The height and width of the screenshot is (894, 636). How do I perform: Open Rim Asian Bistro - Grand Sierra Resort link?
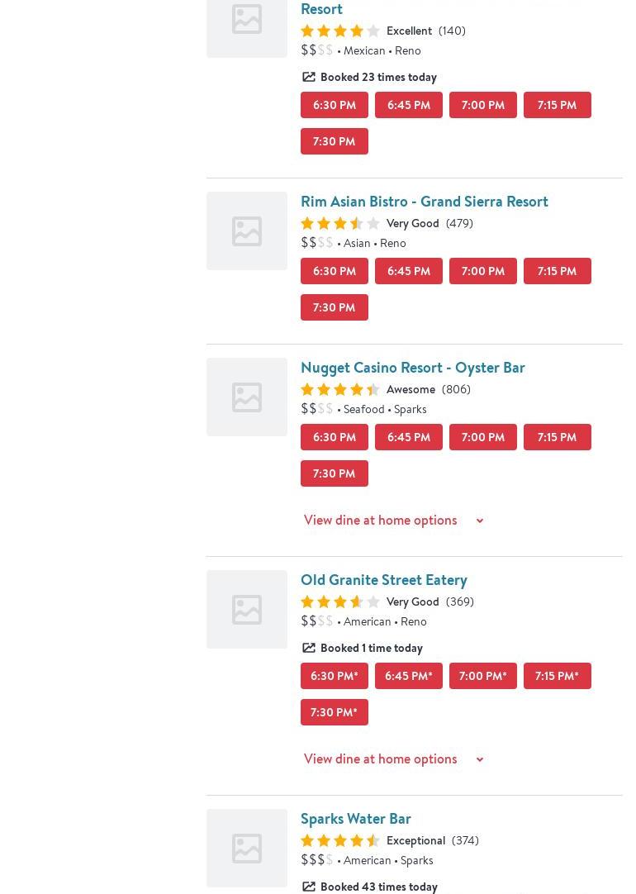pos(424,202)
